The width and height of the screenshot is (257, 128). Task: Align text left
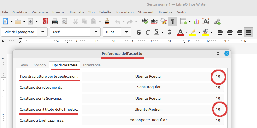coord(221,32)
